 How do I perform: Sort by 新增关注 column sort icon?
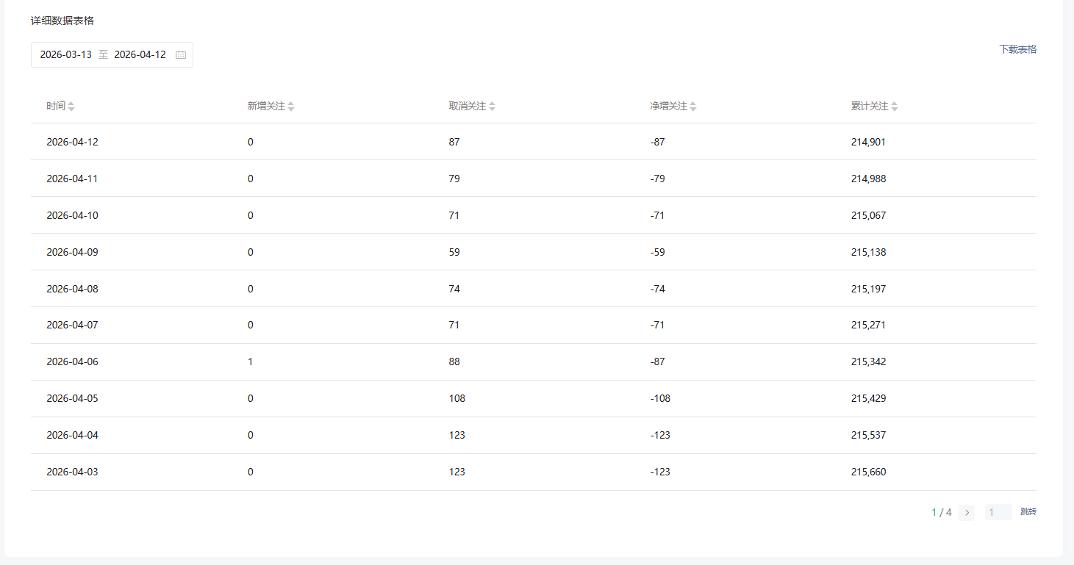pos(291,107)
